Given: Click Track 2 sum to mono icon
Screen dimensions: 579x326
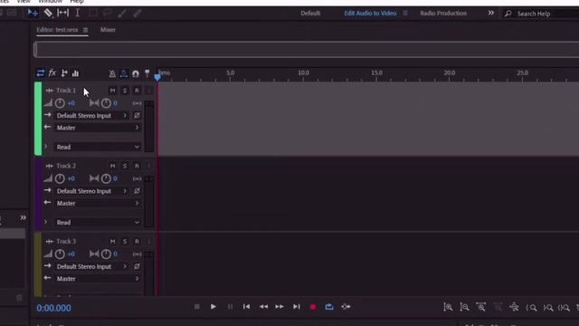Looking at the screenshot, I should tap(138, 178).
